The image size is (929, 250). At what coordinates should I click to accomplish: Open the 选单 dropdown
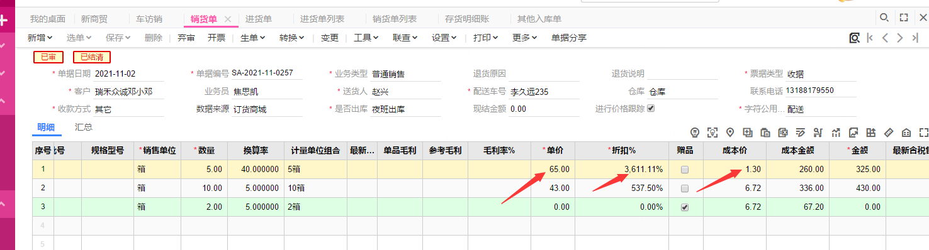coord(79,38)
